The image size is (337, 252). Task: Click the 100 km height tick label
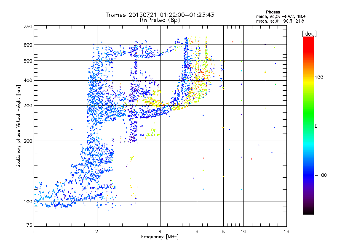click(28, 202)
